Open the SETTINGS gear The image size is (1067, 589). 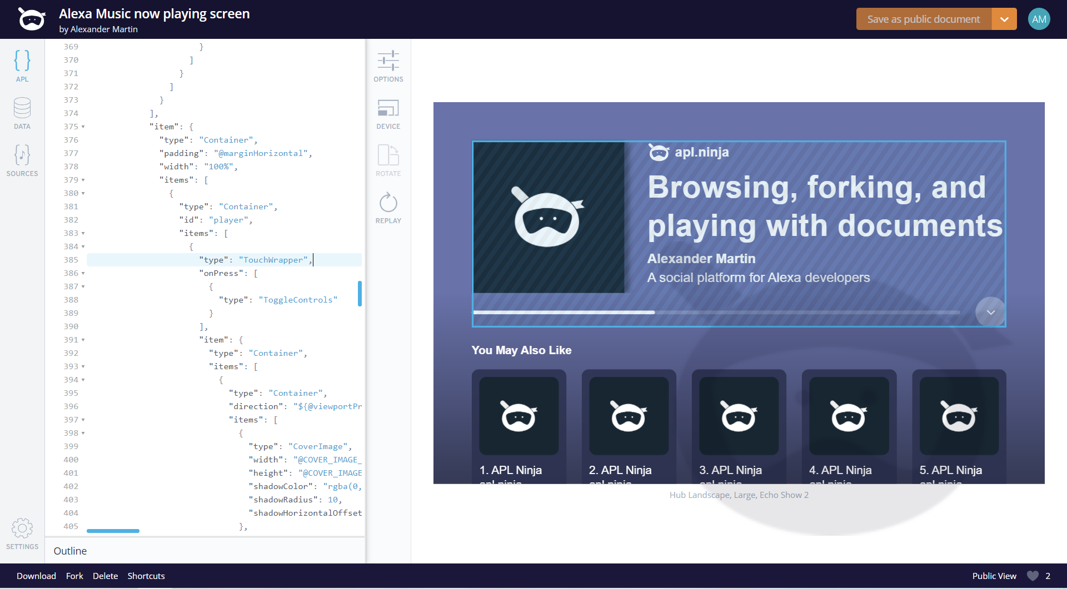[22, 533]
